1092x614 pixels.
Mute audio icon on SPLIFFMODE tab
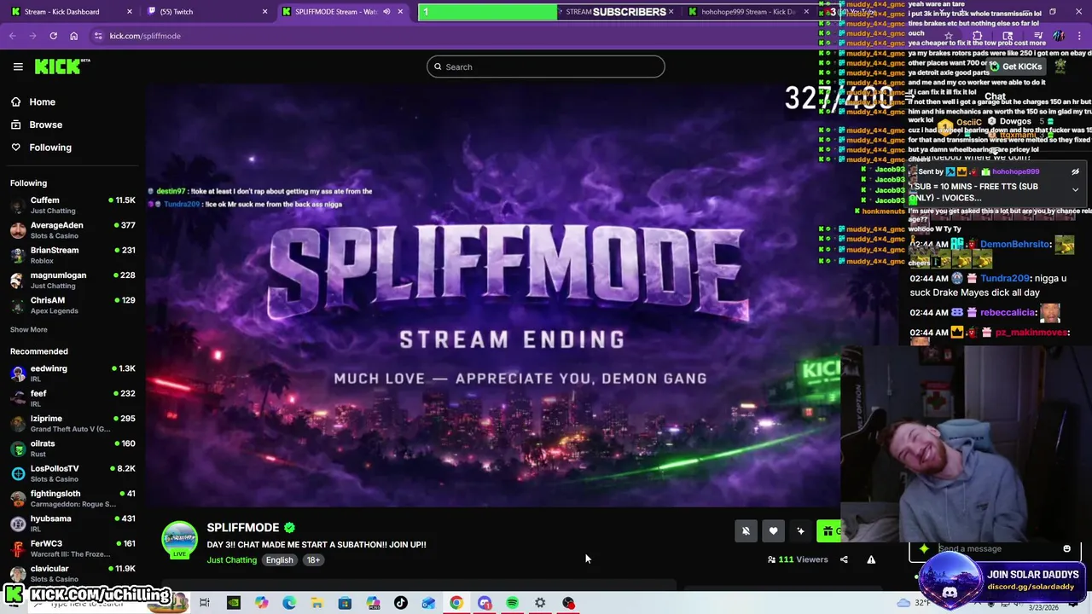point(386,11)
